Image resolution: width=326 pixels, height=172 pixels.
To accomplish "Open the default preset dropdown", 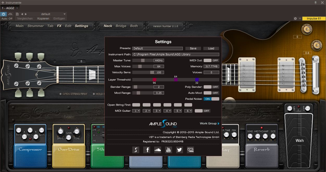I will (x=47, y=14).
